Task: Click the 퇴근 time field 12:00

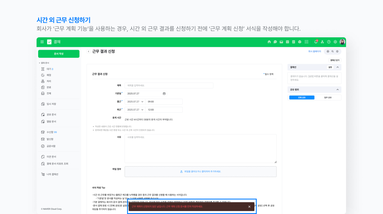Action: pos(164,110)
